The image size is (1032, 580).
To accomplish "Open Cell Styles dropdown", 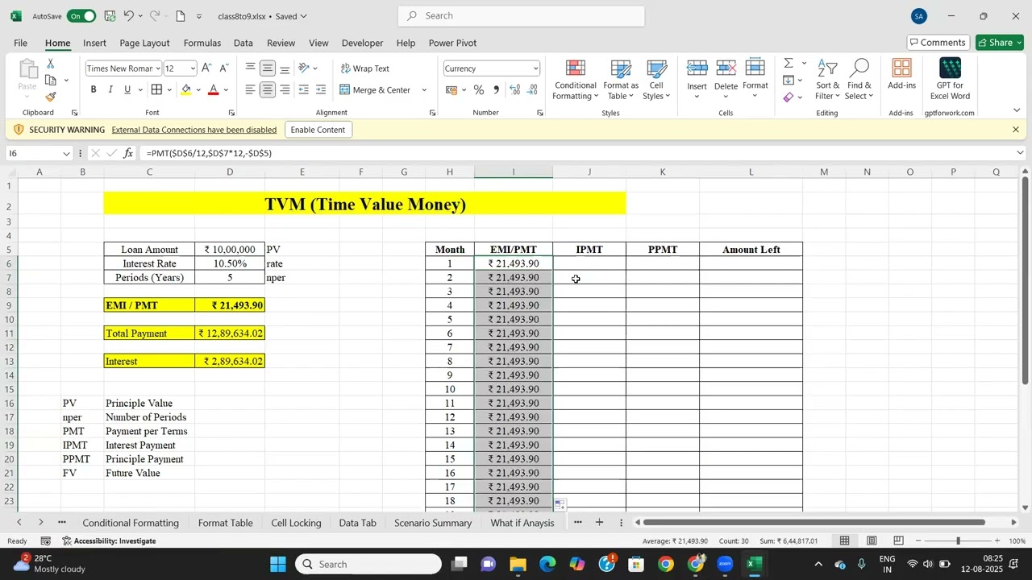I will pyautogui.click(x=656, y=79).
